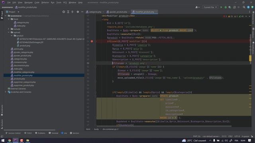Select External Libraries node
The image size is (255, 143).
(18, 89)
